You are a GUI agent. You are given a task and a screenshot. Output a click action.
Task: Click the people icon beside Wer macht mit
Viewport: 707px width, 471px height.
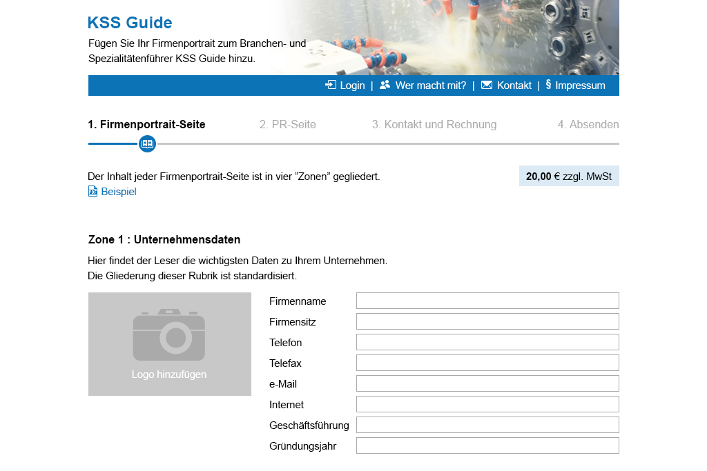(x=385, y=85)
